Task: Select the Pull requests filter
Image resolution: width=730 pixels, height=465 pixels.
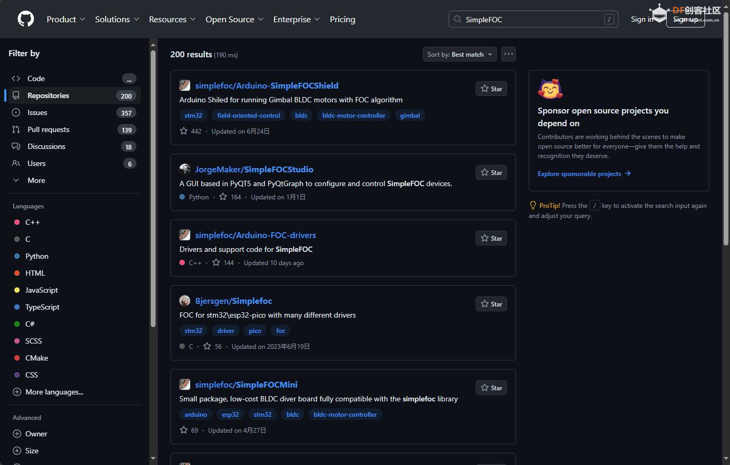Action: coord(74,129)
